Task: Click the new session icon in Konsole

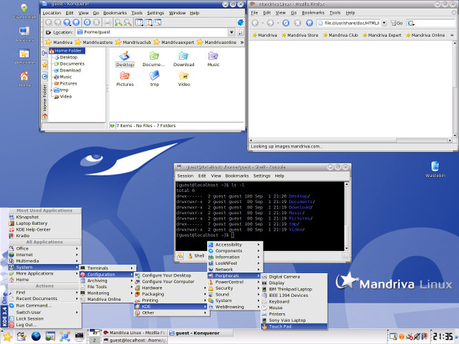Action: click(180, 256)
